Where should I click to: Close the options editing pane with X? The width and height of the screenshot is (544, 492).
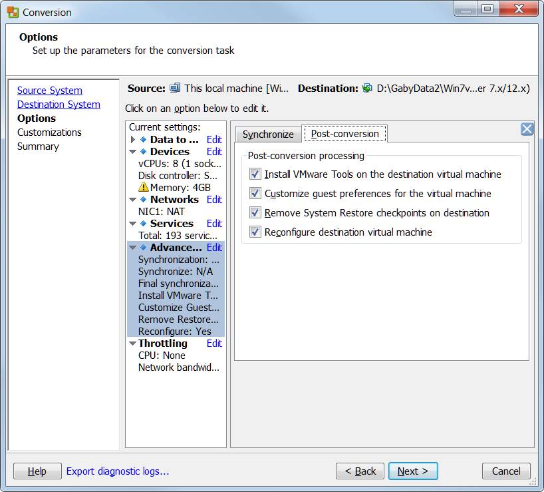527,129
